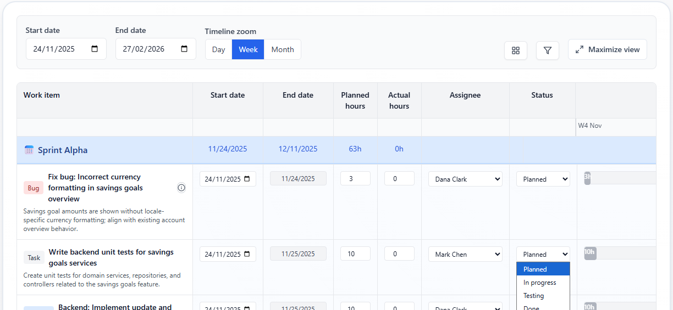
Task: Switch timeline zoom to Day
Action: point(218,49)
